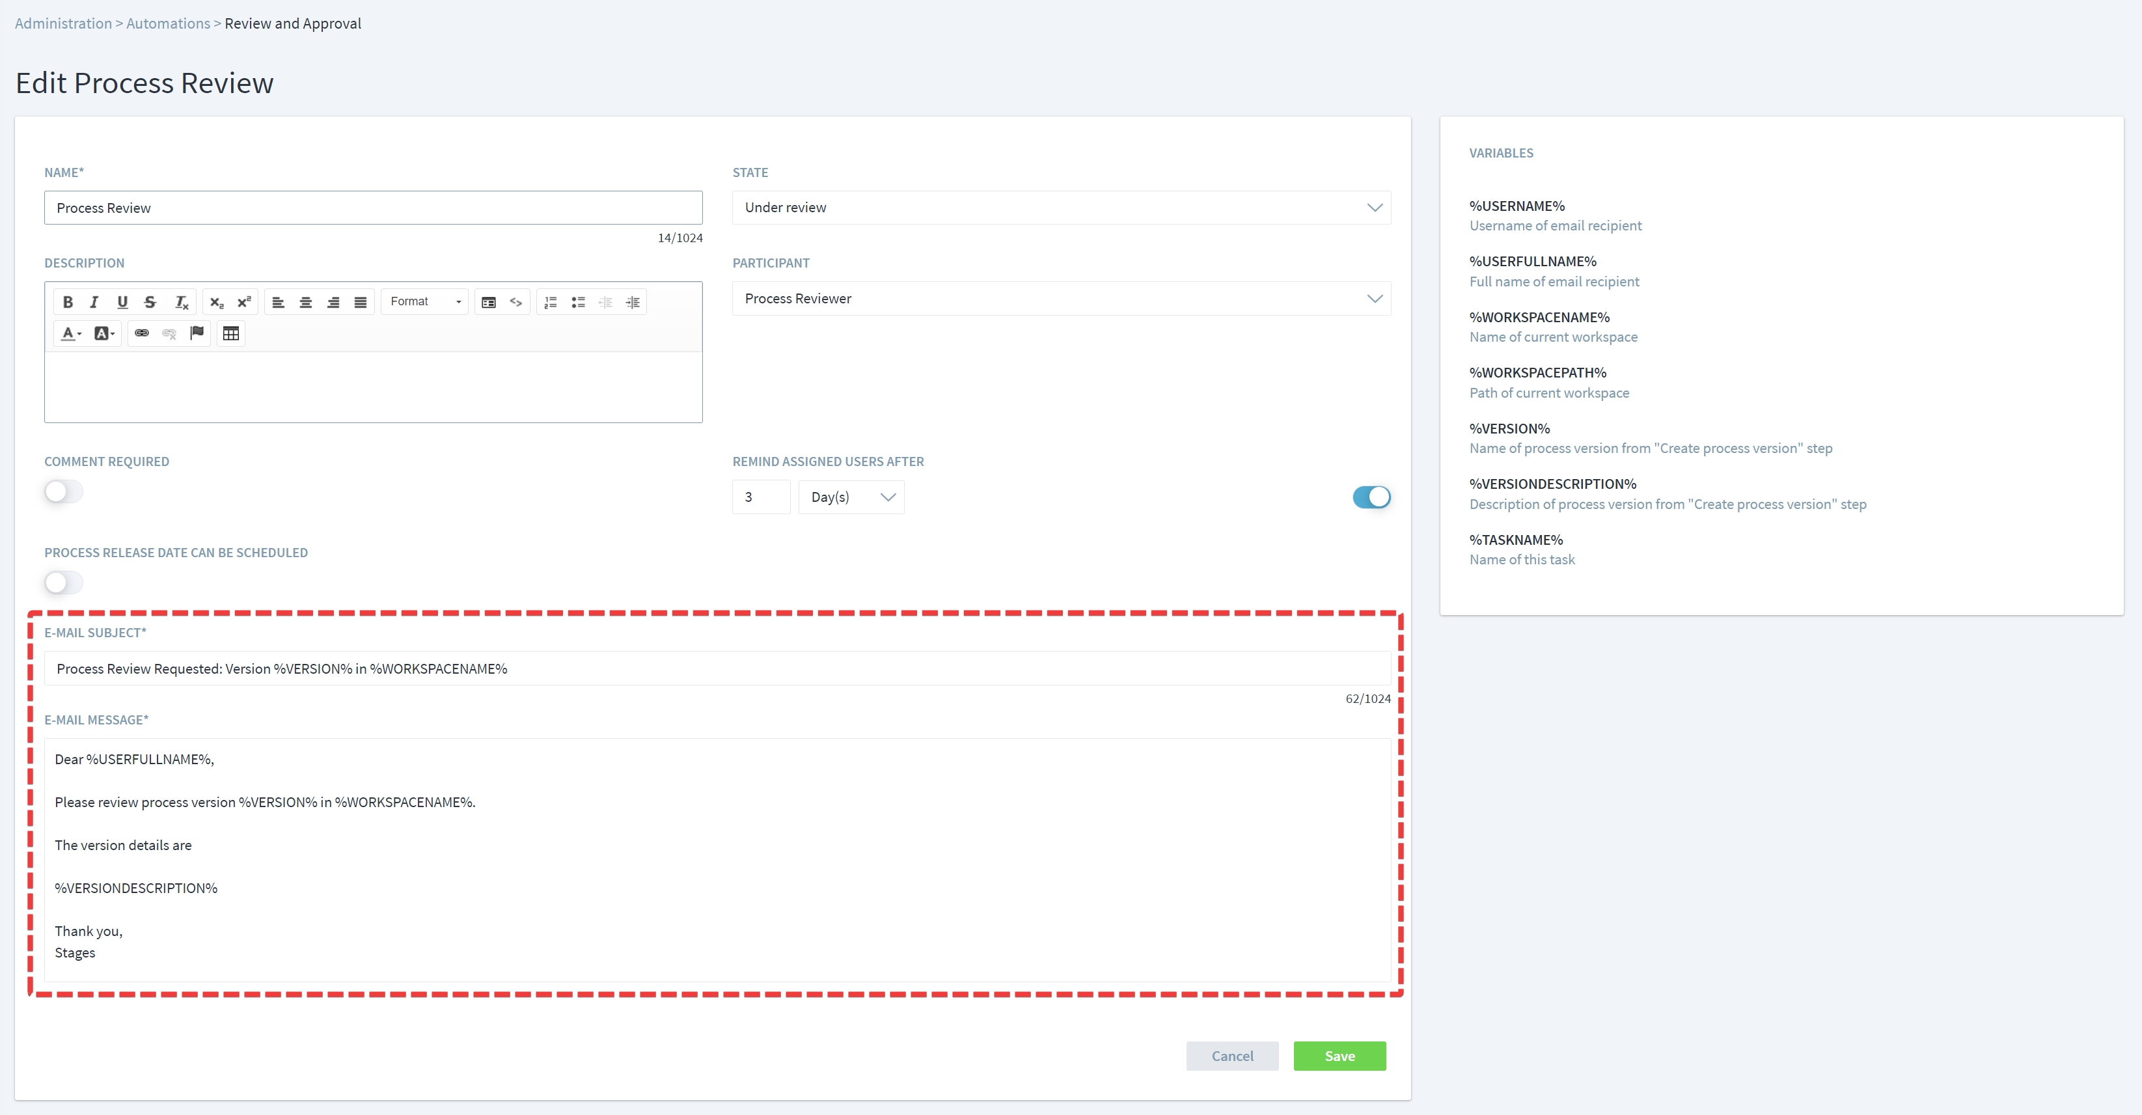Insert a link in description
2142x1115 pixels.
142,333
